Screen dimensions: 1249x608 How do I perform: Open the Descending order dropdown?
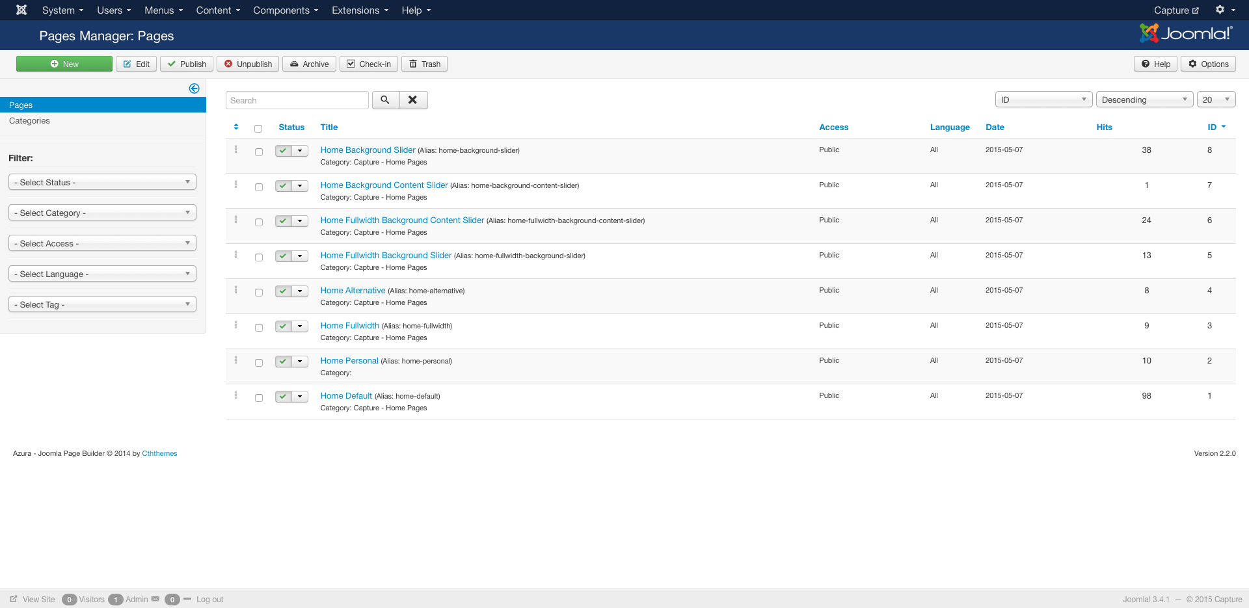click(x=1144, y=99)
